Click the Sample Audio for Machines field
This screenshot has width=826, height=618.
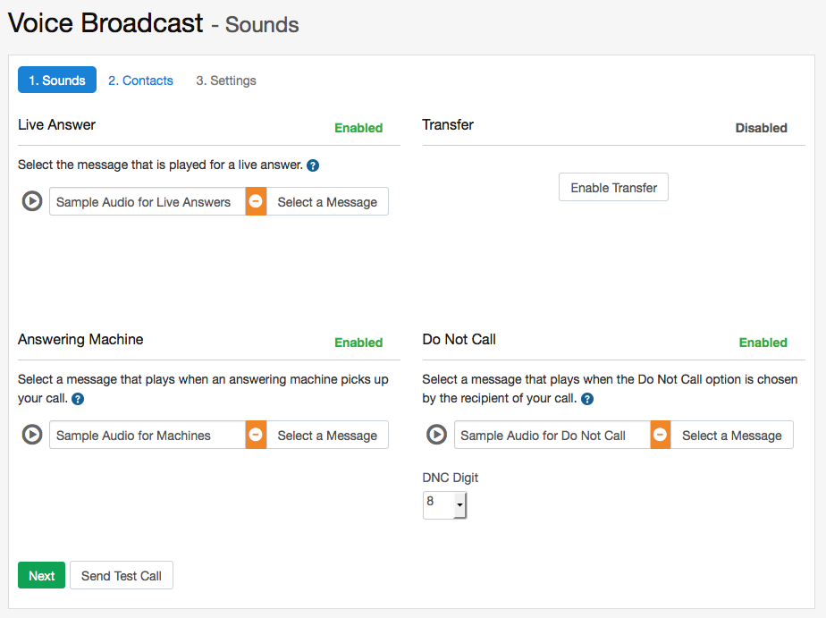tap(147, 436)
